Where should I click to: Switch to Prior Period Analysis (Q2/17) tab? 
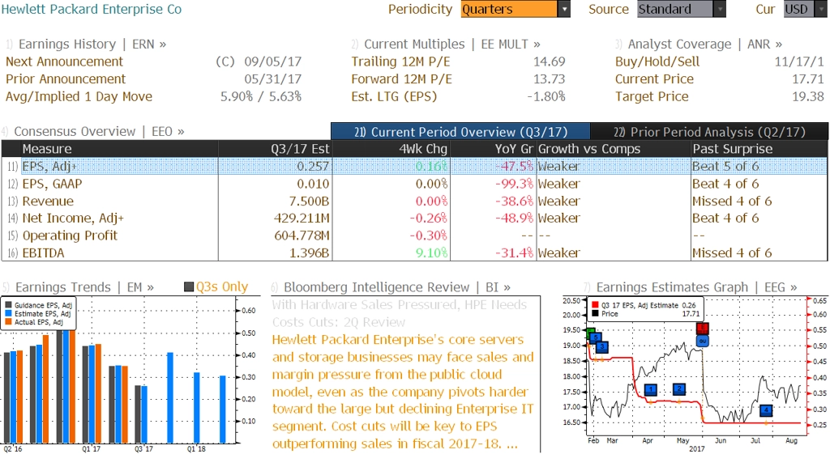[x=709, y=132]
